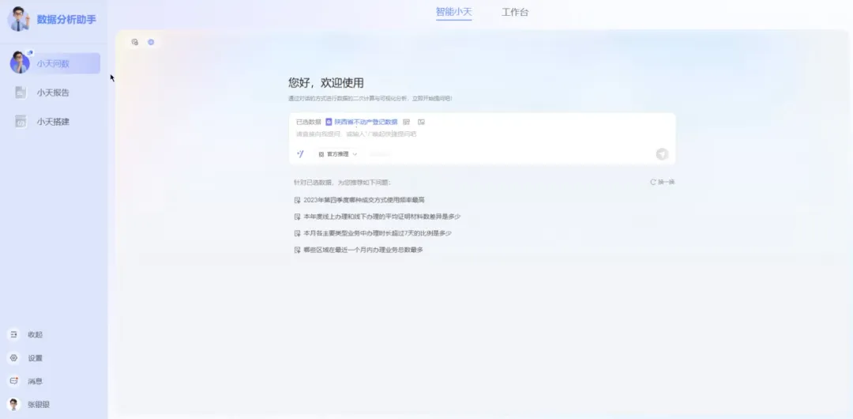Refresh suggestions with 换一换
This screenshot has height=419, width=853.
(x=662, y=182)
